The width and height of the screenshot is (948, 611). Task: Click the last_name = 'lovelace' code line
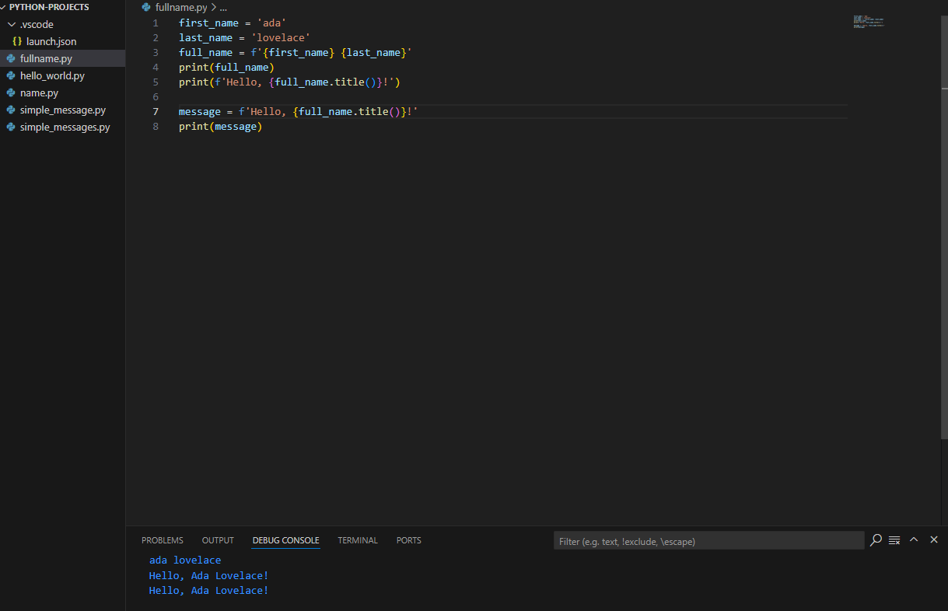pyautogui.click(x=244, y=37)
